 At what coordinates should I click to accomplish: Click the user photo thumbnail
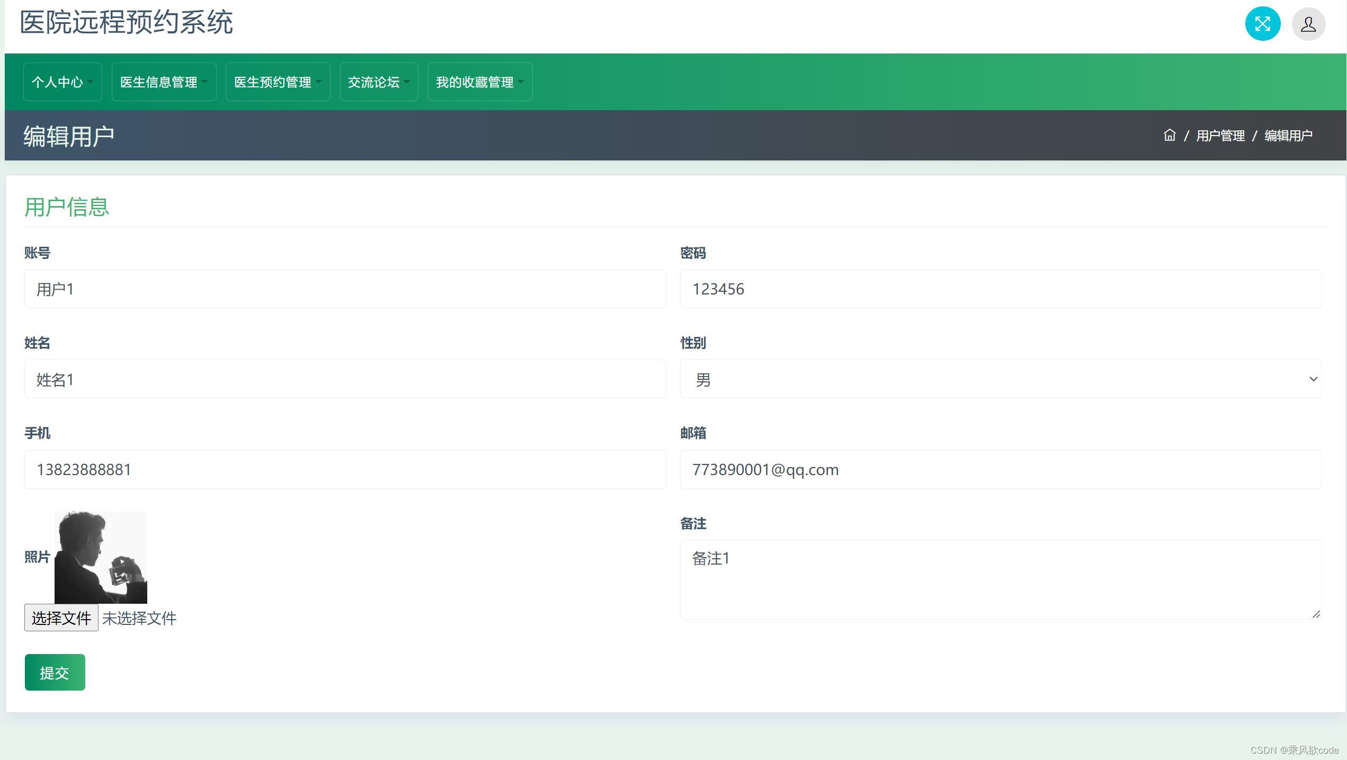pos(101,557)
